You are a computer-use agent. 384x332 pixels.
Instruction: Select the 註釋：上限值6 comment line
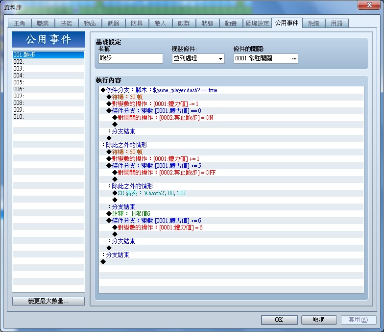[x=231, y=214]
